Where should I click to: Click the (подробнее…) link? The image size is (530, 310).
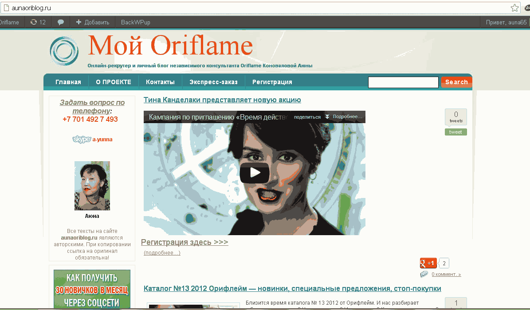(162, 252)
